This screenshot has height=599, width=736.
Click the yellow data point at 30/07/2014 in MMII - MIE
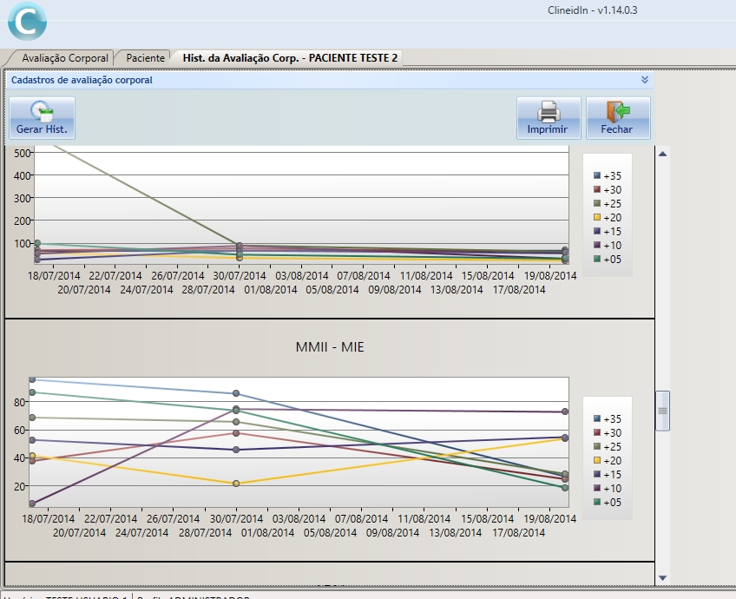(236, 484)
